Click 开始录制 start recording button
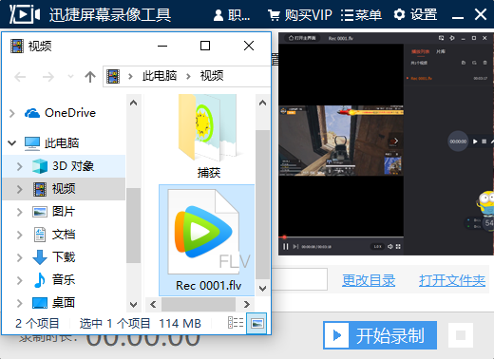 point(380,335)
